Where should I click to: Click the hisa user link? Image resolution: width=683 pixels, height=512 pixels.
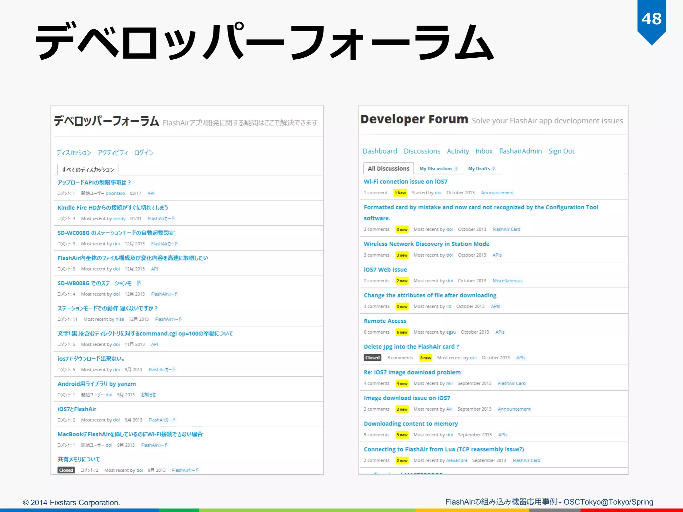120,319
